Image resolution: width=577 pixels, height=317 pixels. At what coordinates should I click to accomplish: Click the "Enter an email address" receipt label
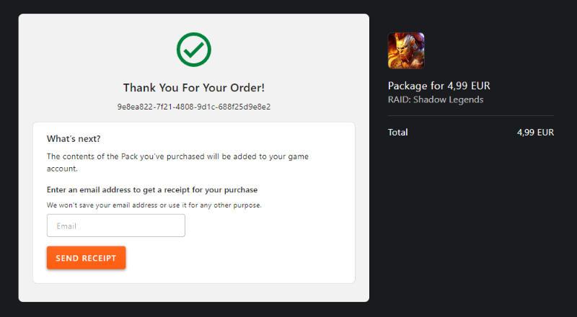tap(152, 190)
